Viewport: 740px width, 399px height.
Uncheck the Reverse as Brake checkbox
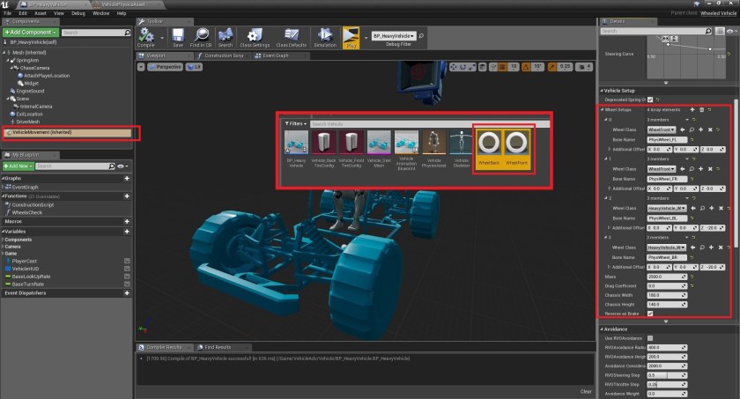pyautogui.click(x=650, y=313)
